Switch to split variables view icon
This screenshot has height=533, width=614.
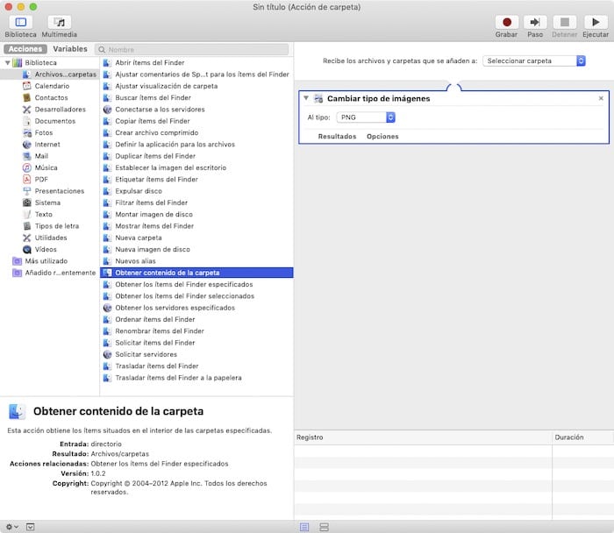(324, 526)
